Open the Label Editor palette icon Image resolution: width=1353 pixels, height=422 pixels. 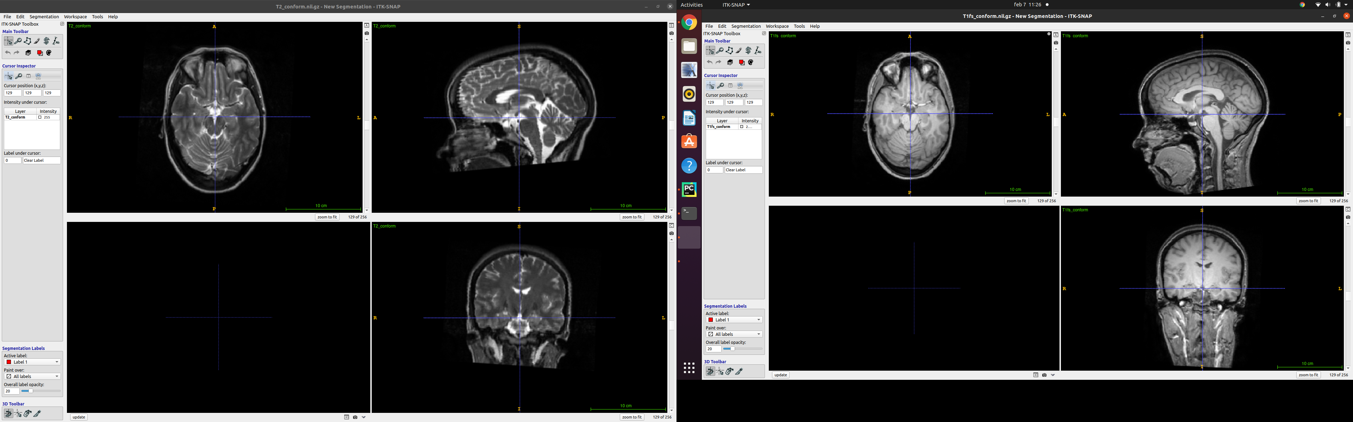[x=49, y=52]
